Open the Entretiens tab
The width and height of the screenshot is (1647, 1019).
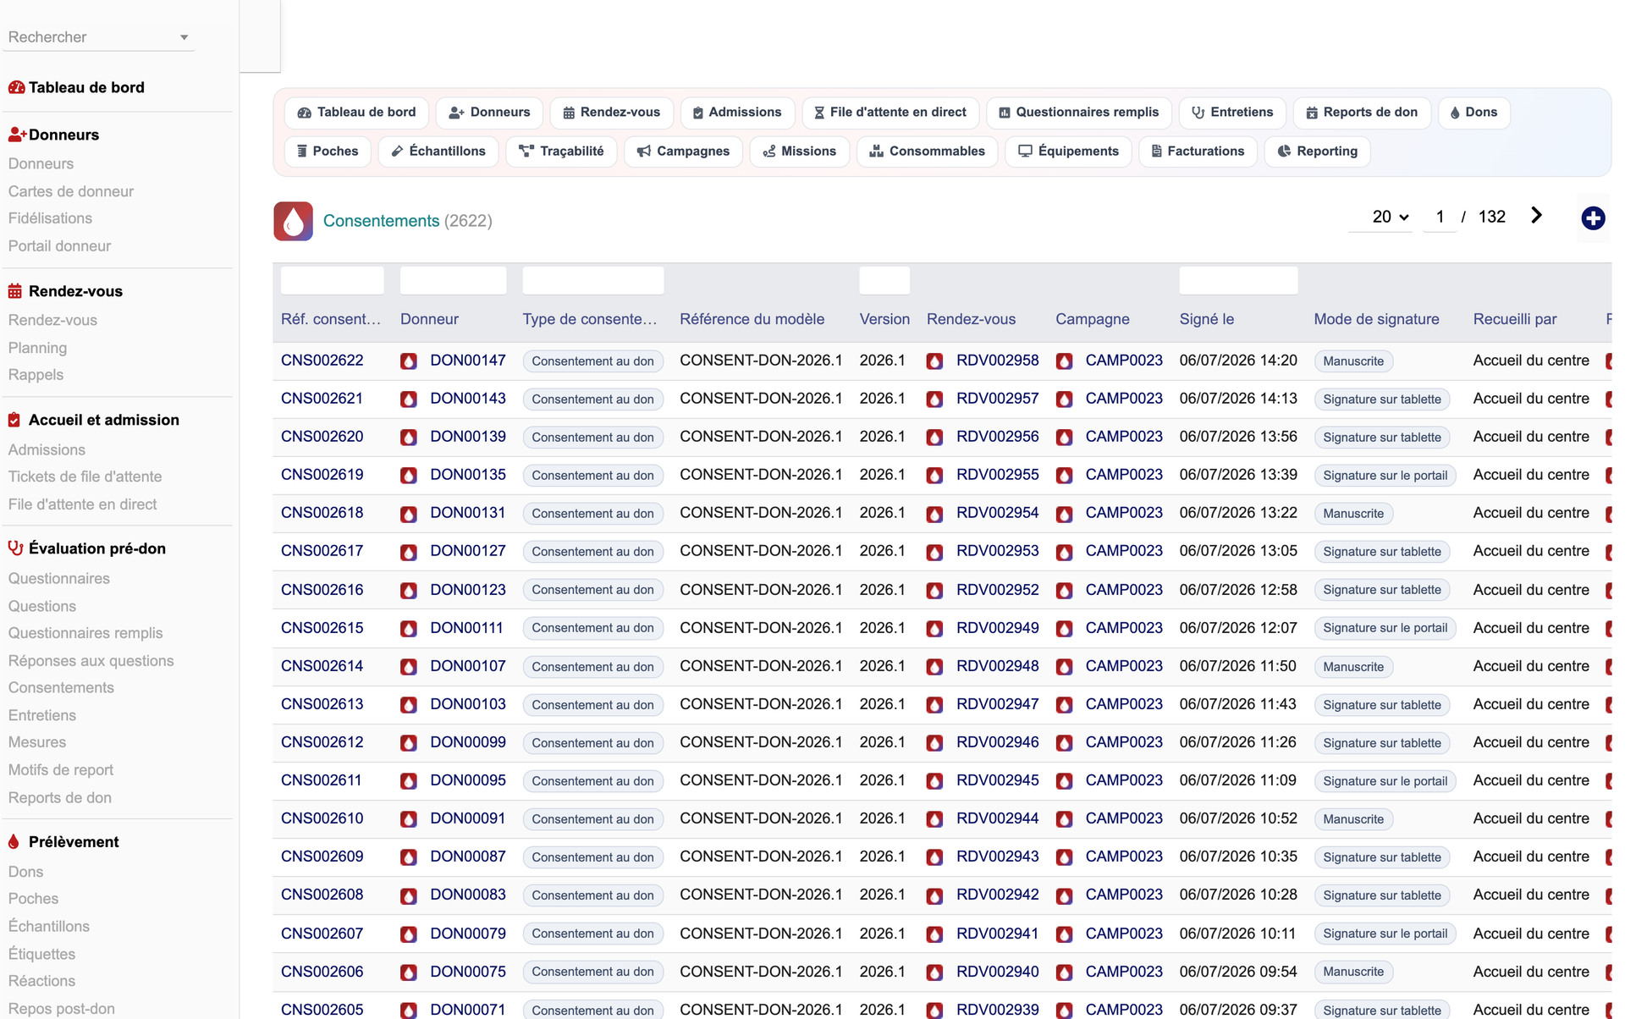click(1232, 113)
